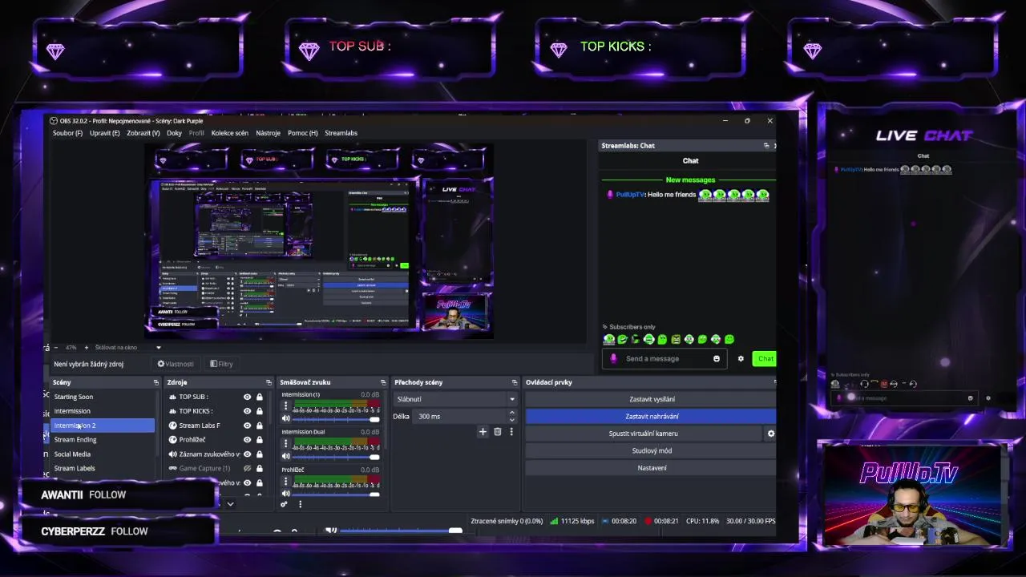Click Studiový mód button

click(651, 450)
